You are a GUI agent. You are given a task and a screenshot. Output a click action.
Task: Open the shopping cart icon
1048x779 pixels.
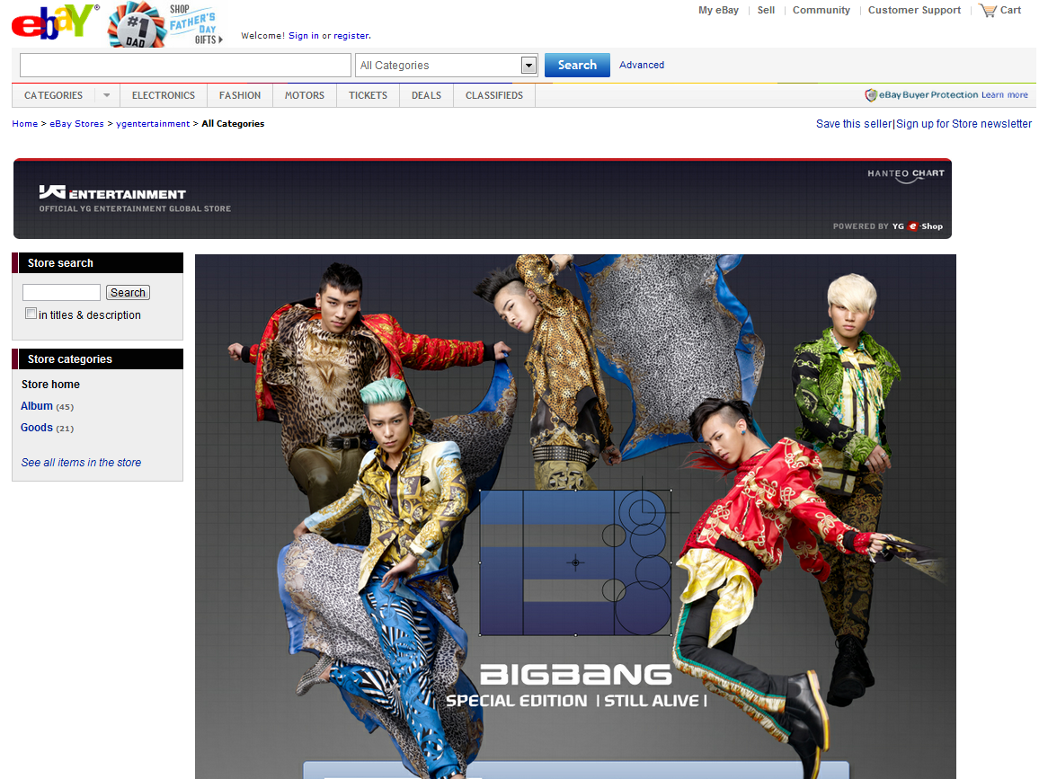[988, 11]
